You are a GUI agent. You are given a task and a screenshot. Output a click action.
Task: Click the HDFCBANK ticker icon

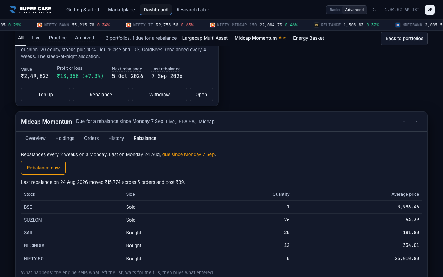tap(398, 25)
